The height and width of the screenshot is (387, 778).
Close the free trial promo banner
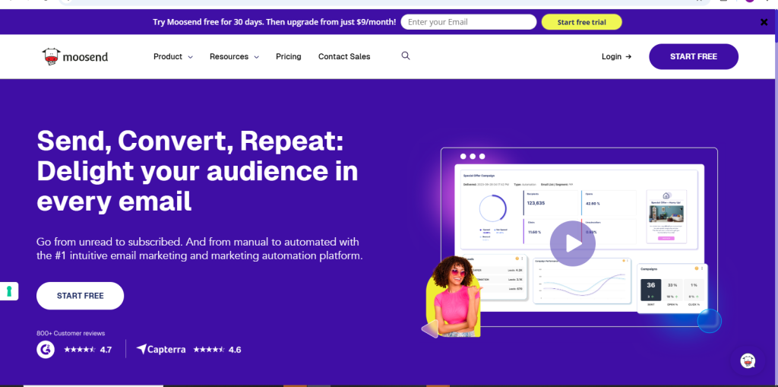tap(764, 22)
